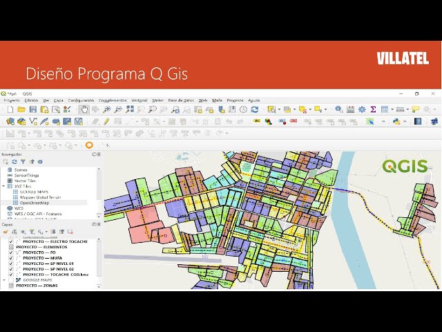Viewport: 442px width, 332px height.
Task: Click the Toggle Editing pencil icon
Action: pos(106,122)
